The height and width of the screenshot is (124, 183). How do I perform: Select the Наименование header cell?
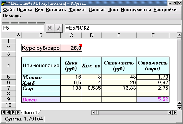click(41, 65)
